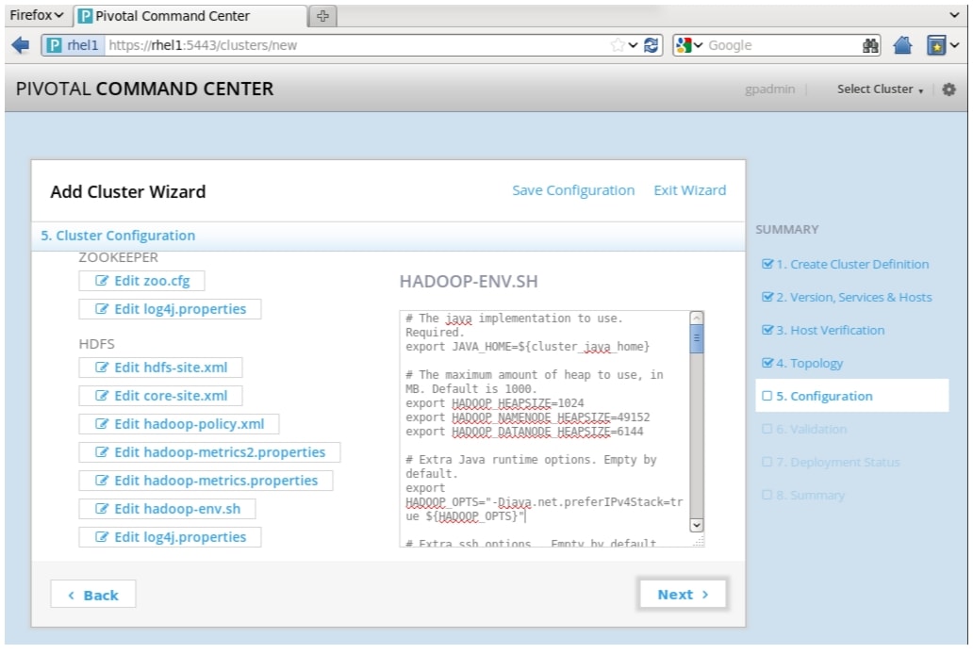The width and height of the screenshot is (973, 654).
Task: Edit hdfs-site.xml file
Action: point(160,368)
